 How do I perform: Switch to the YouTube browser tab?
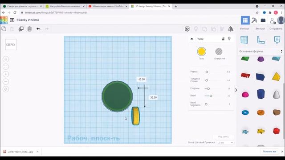click(x=108, y=6)
